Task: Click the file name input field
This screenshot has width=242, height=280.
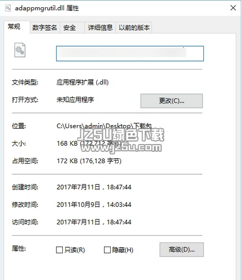Action: pyautogui.click(x=130, y=53)
